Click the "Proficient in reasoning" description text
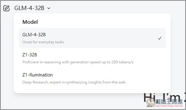186x110 pixels. [x=41, y=62]
